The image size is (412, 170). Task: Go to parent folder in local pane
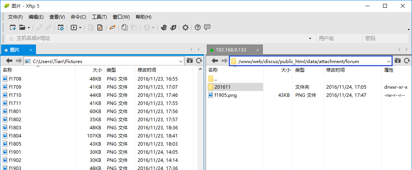click(190, 61)
